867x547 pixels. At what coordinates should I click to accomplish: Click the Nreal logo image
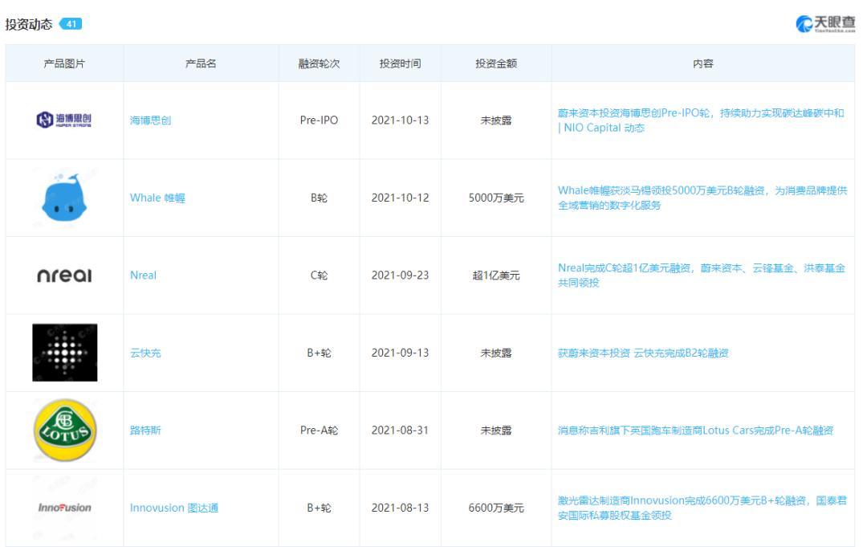coord(64,276)
